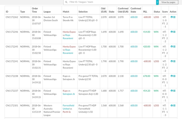Sort by Status column header
The image size is (182, 119).
(157, 12)
